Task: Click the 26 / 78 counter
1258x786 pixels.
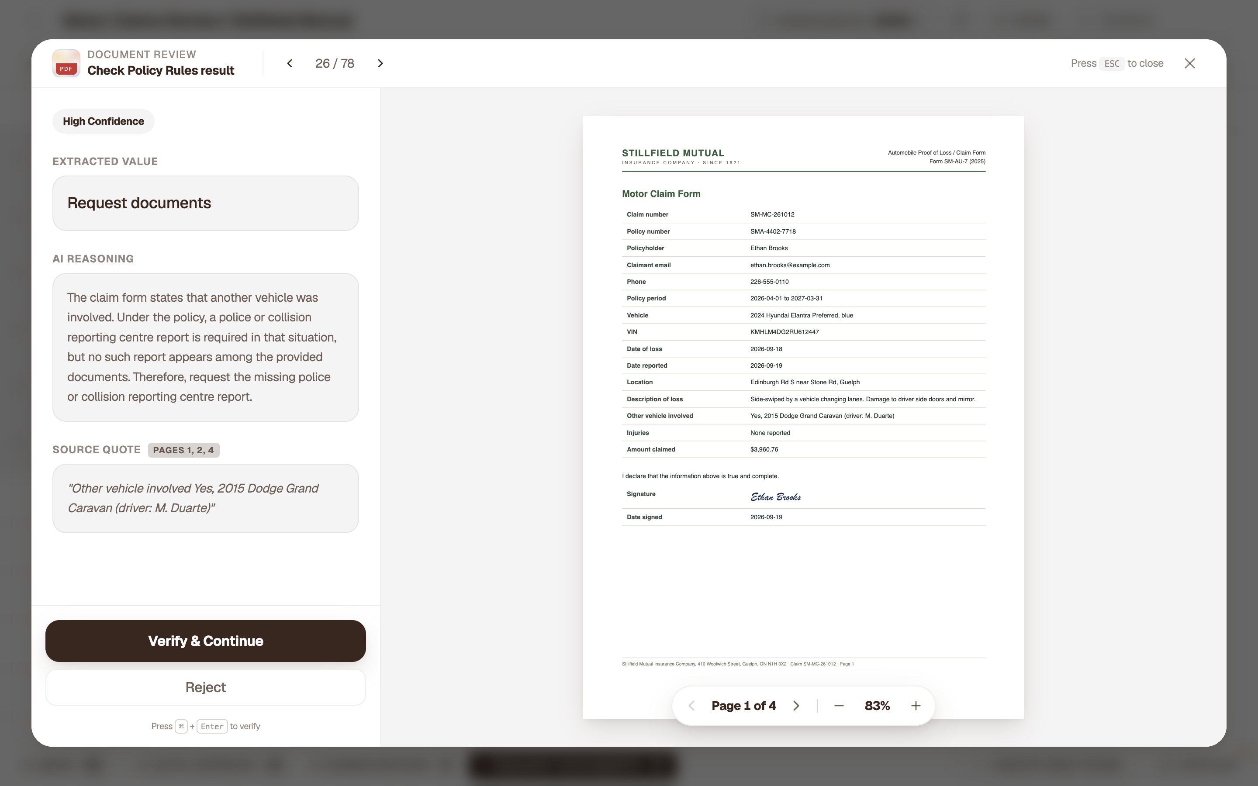Action: tap(335, 63)
